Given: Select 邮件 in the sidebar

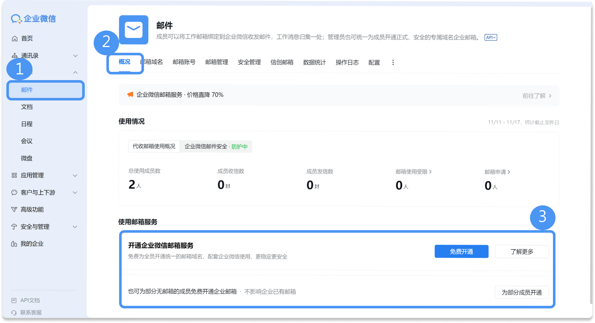Looking at the screenshot, I should click(46, 90).
